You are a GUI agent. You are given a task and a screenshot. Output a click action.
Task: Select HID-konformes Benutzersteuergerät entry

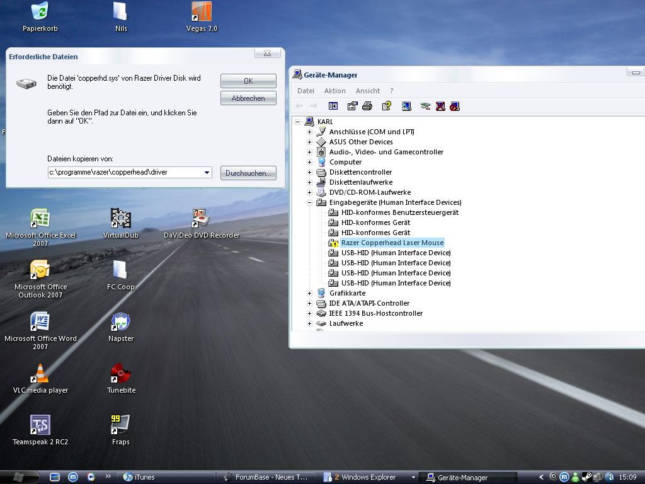tap(400, 212)
